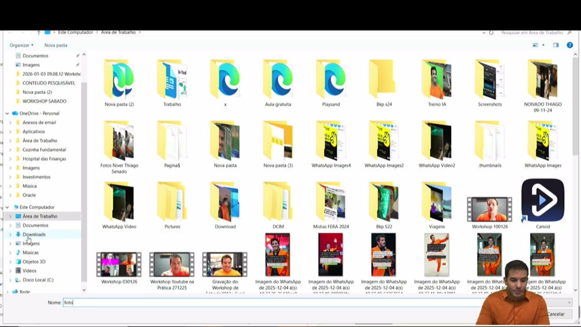Open the Download folder in file grid
Image resolution: width=581 pixels, height=327 pixels.
pos(225,205)
